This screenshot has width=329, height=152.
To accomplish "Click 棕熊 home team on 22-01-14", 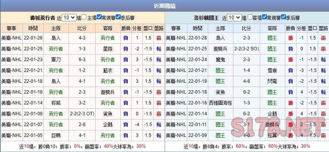I will [x=56, y=103].
